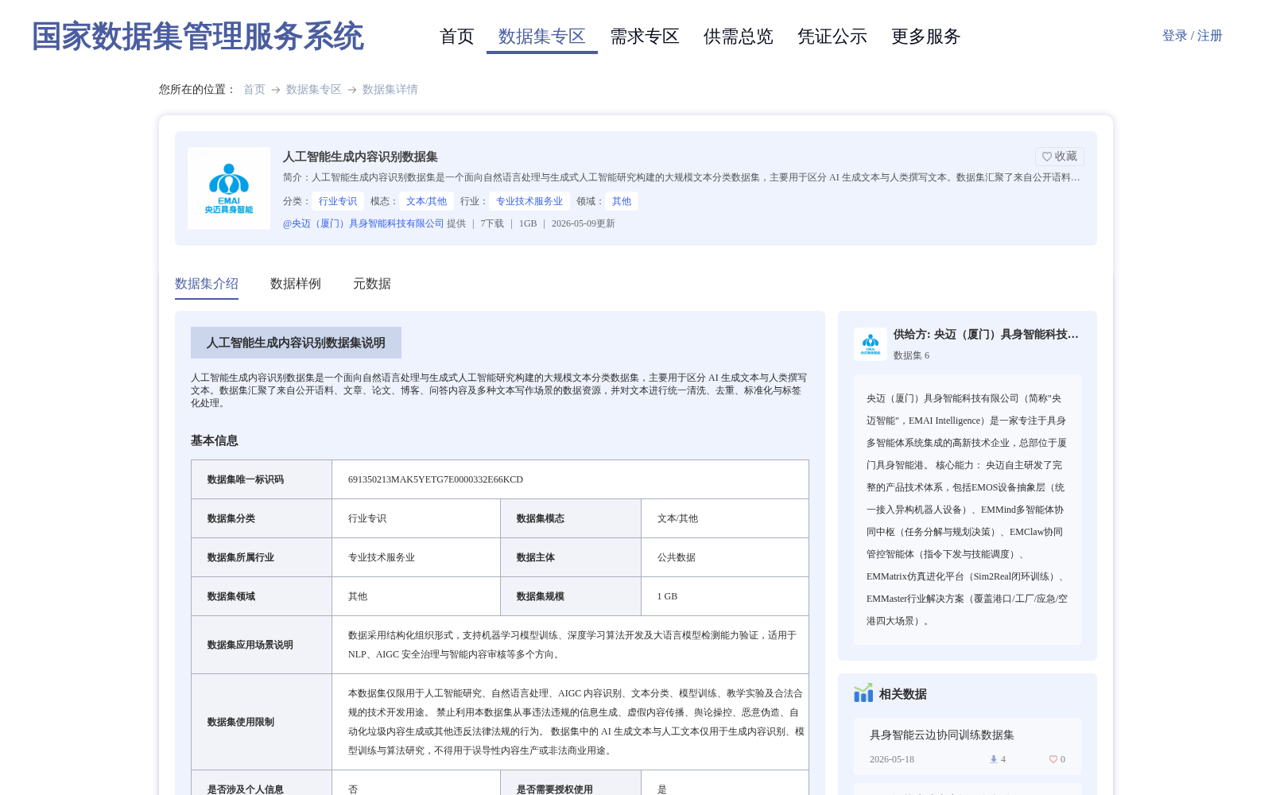
Task: Click the 数据集 6 count text
Action: pos(911,355)
